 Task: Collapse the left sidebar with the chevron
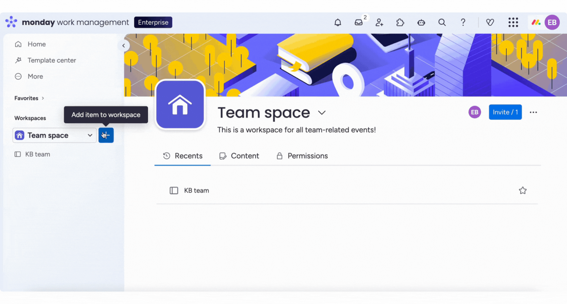[123, 45]
